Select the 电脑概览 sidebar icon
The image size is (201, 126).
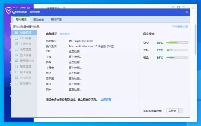tap(16, 33)
